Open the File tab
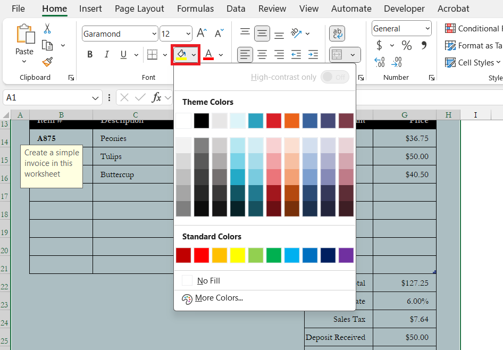 coord(18,9)
